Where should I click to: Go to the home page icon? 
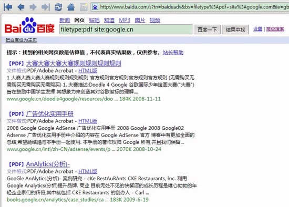pos(71,7)
